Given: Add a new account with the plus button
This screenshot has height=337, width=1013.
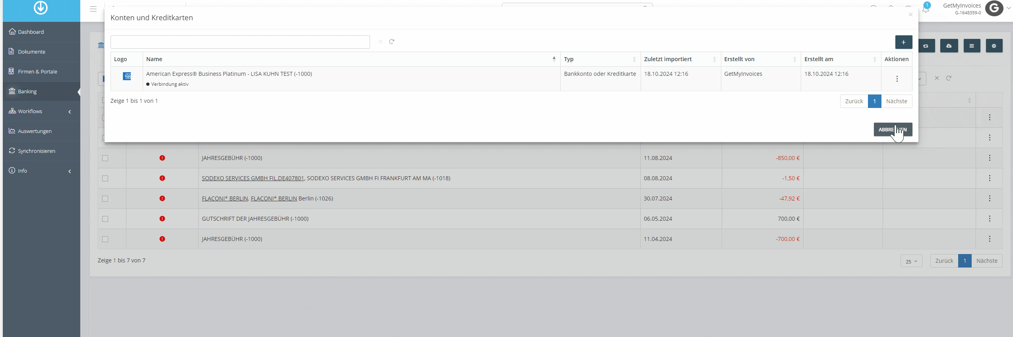Looking at the screenshot, I should coord(903,42).
